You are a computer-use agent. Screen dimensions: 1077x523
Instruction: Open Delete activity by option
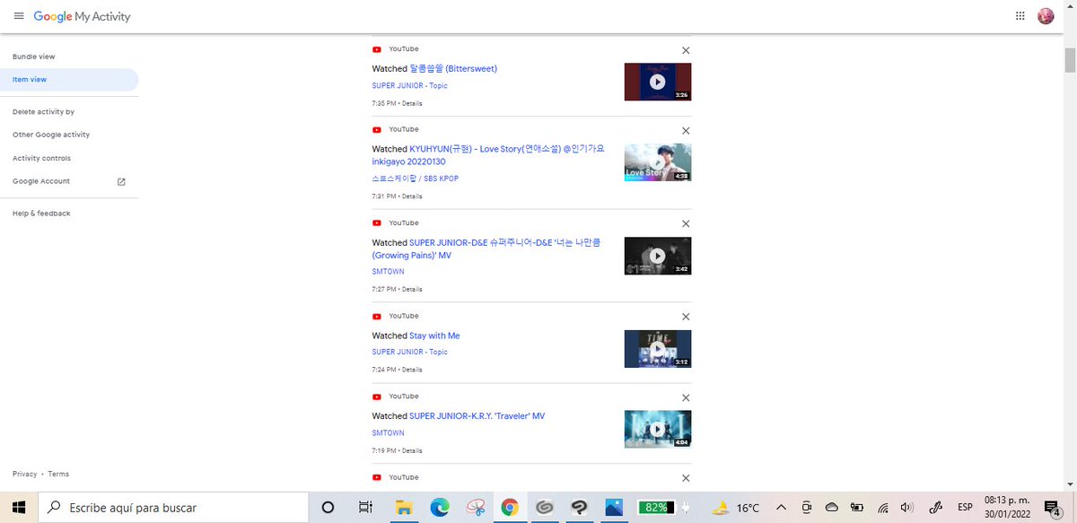click(43, 112)
